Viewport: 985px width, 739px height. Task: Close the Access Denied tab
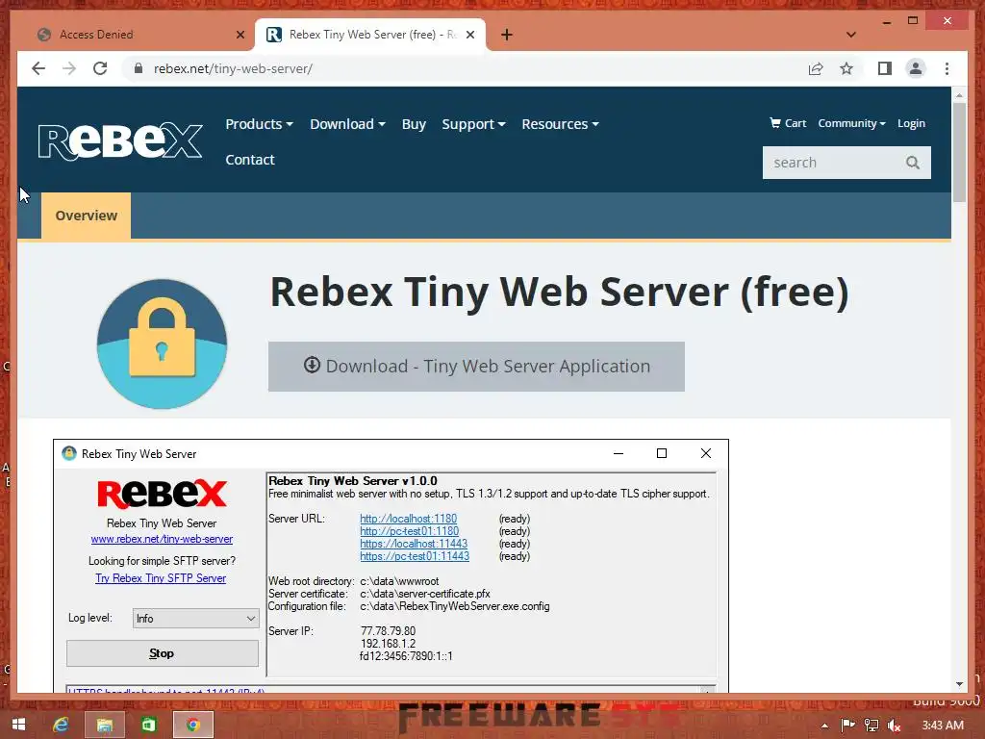pyautogui.click(x=240, y=35)
